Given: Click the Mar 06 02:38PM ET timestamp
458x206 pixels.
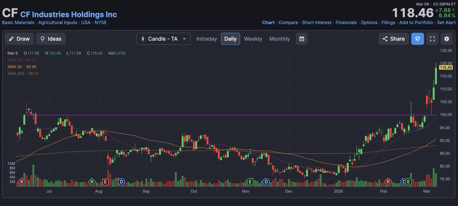Looking at the screenshot, I should [x=435, y=3].
